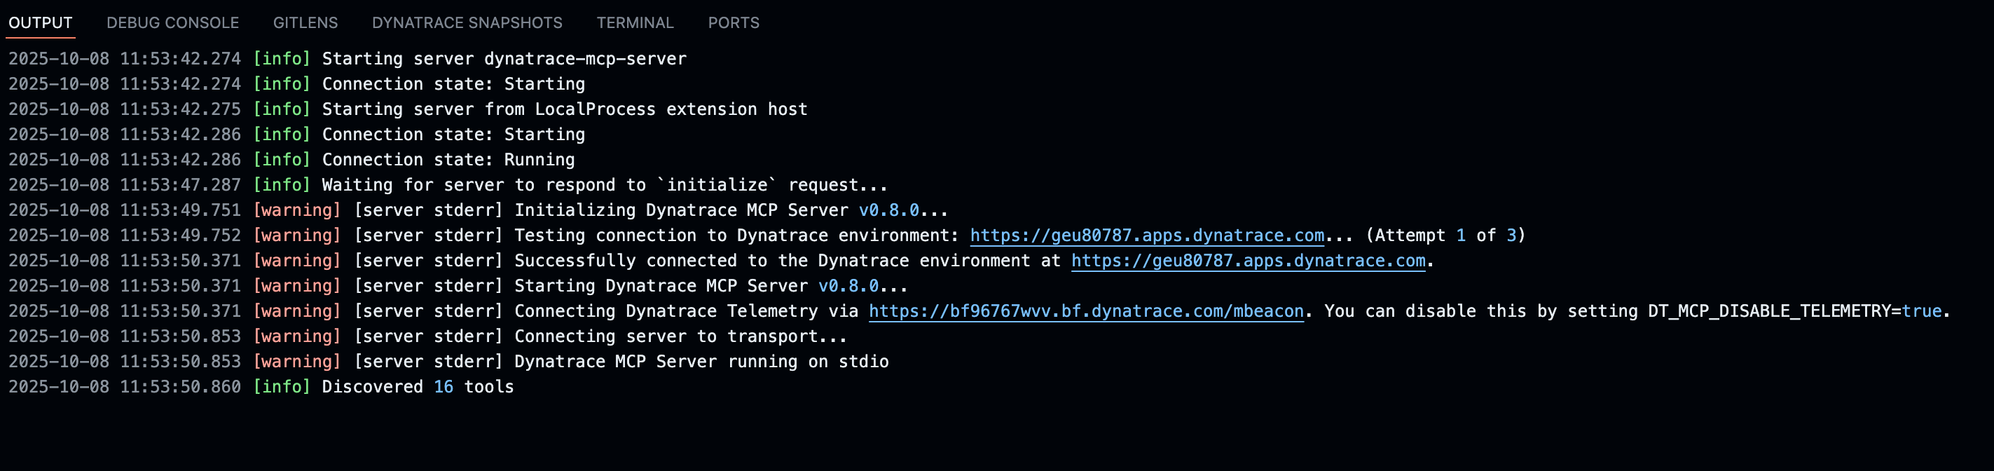Screen dimensions: 1994x471
Task: Click the 'Connection state: Running' log entry
Action: tap(448, 161)
